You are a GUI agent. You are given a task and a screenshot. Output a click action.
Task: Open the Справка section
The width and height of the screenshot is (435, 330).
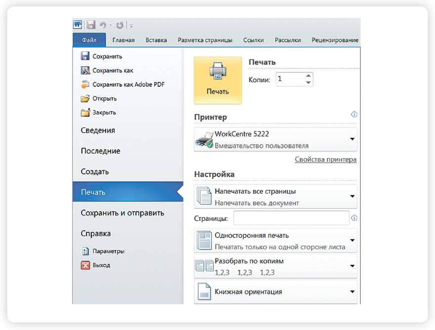pos(96,234)
